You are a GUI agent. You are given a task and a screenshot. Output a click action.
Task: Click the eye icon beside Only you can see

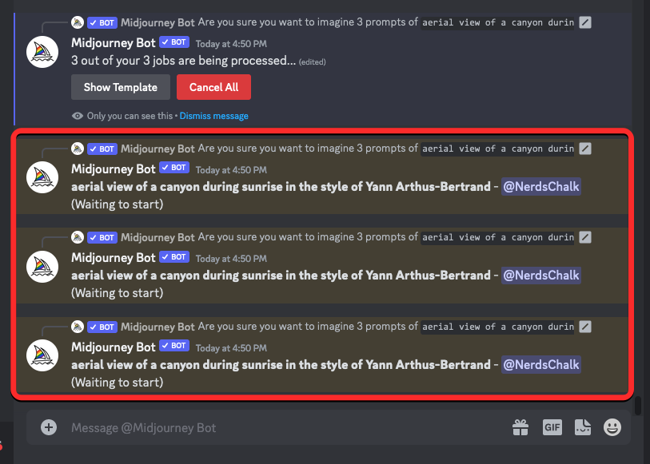(77, 116)
